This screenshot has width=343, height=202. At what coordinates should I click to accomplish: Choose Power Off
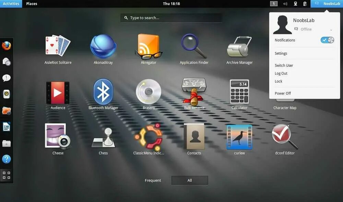(x=283, y=93)
